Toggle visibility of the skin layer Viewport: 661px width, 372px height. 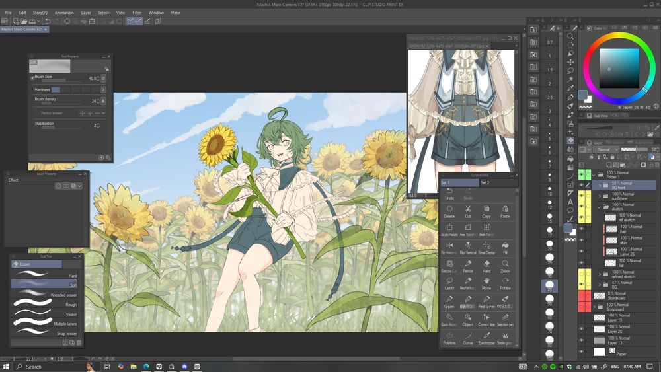[x=582, y=240]
